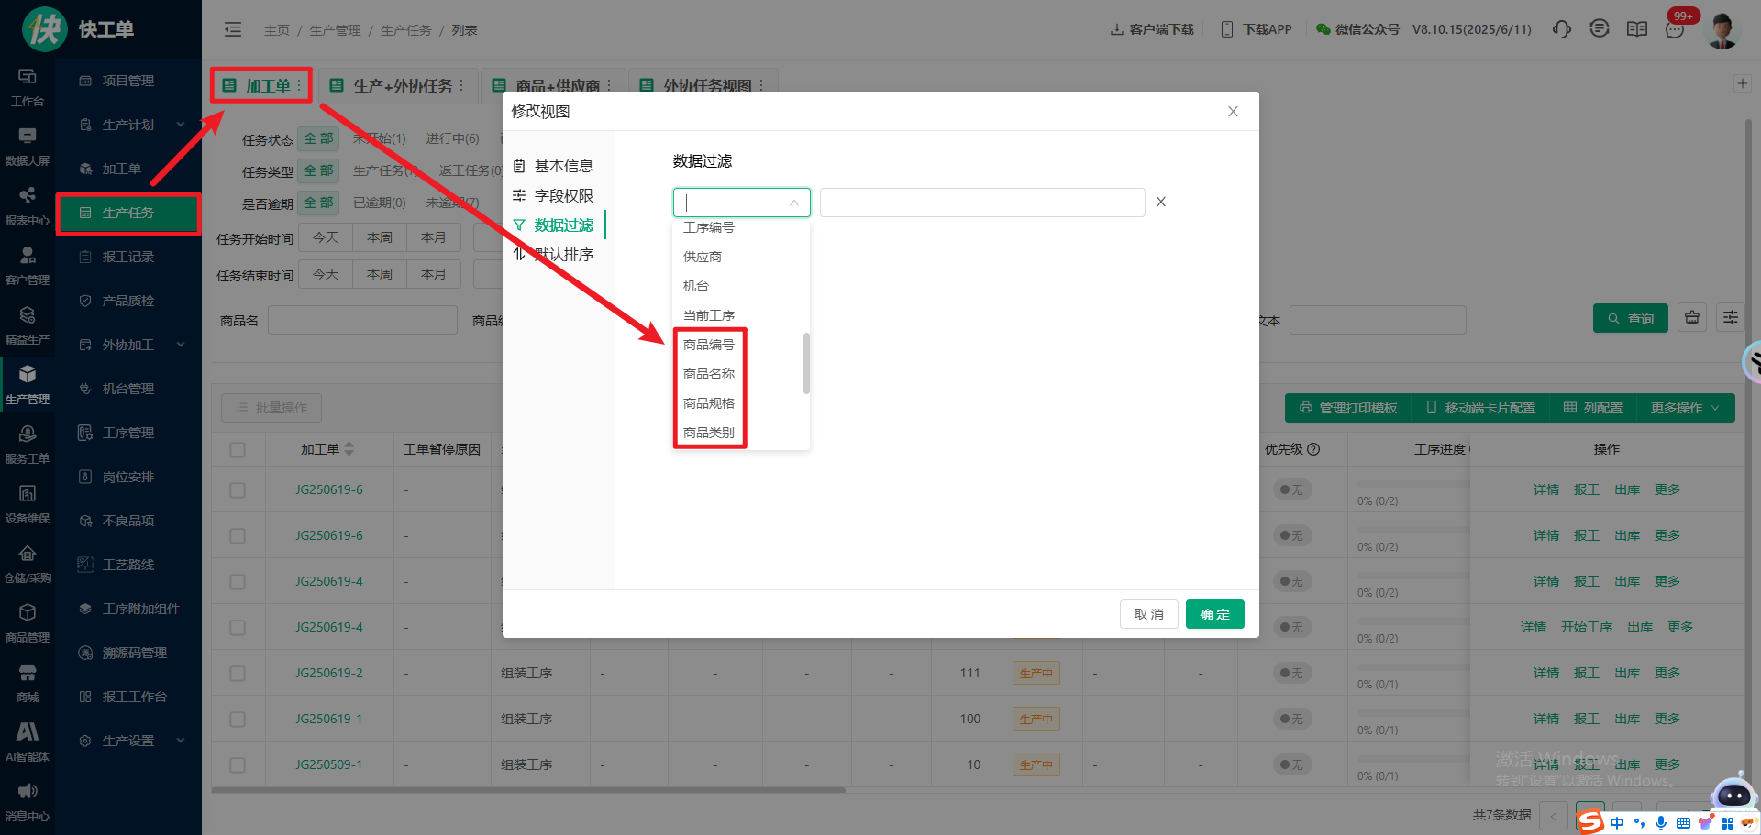Click the sidebar collapse hamburger icon

pyautogui.click(x=233, y=30)
